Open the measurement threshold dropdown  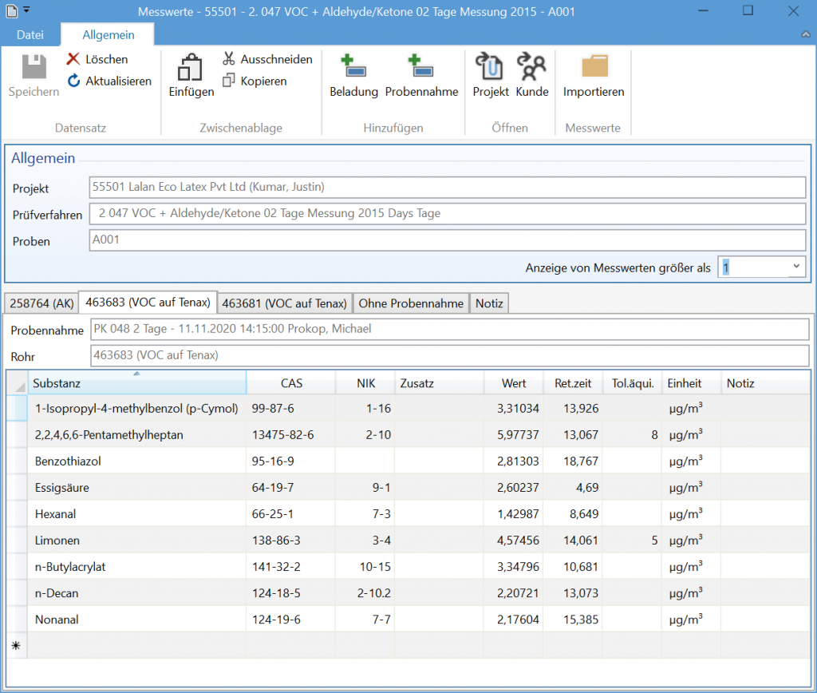tap(795, 267)
